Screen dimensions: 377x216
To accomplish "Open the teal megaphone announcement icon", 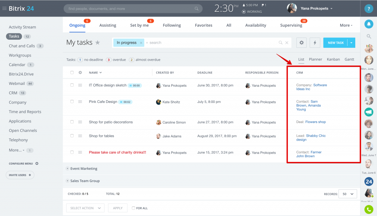I will pyautogui.click(x=369, y=112).
